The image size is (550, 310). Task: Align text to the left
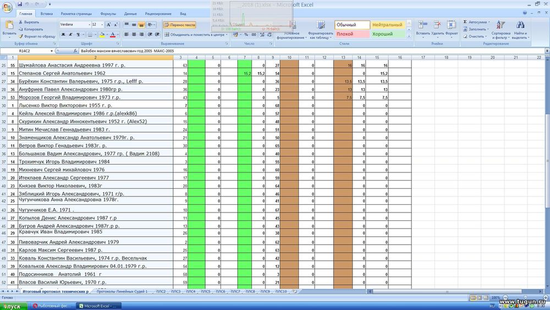point(127,34)
